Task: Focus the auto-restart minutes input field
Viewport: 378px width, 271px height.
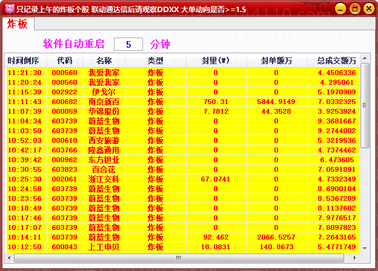Action: click(128, 44)
